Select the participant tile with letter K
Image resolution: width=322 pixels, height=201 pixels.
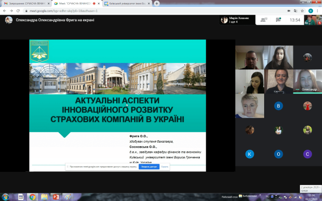pos(249,154)
